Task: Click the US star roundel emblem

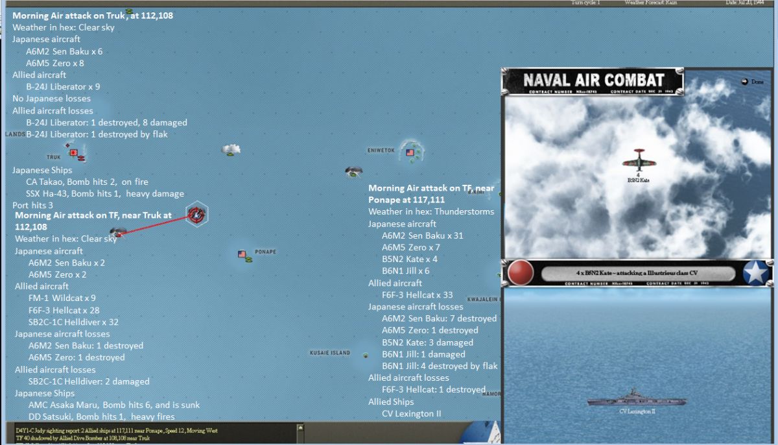Action: click(x=755, y=273)
